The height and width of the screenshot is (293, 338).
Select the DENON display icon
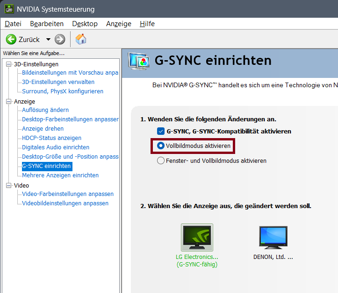click(273, 237)
